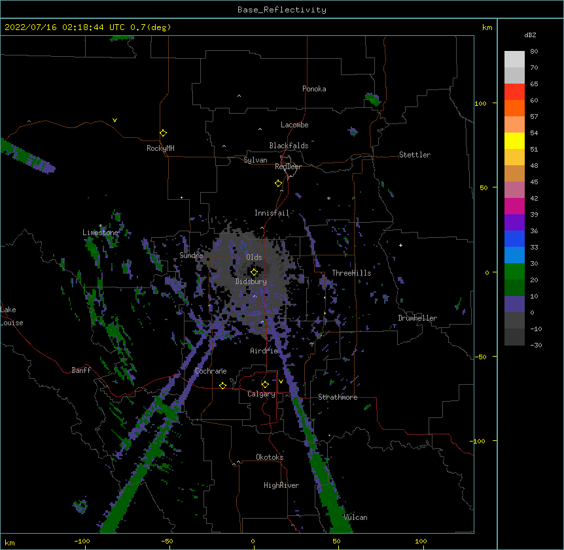Click the Vulcan town label
The width and height of the screenshot is (564, 550).
pos(355,517)
